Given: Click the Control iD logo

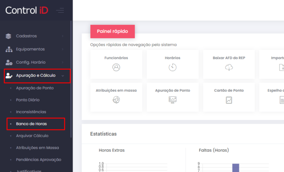Looking at the screenshot, I should pos(27,10).
